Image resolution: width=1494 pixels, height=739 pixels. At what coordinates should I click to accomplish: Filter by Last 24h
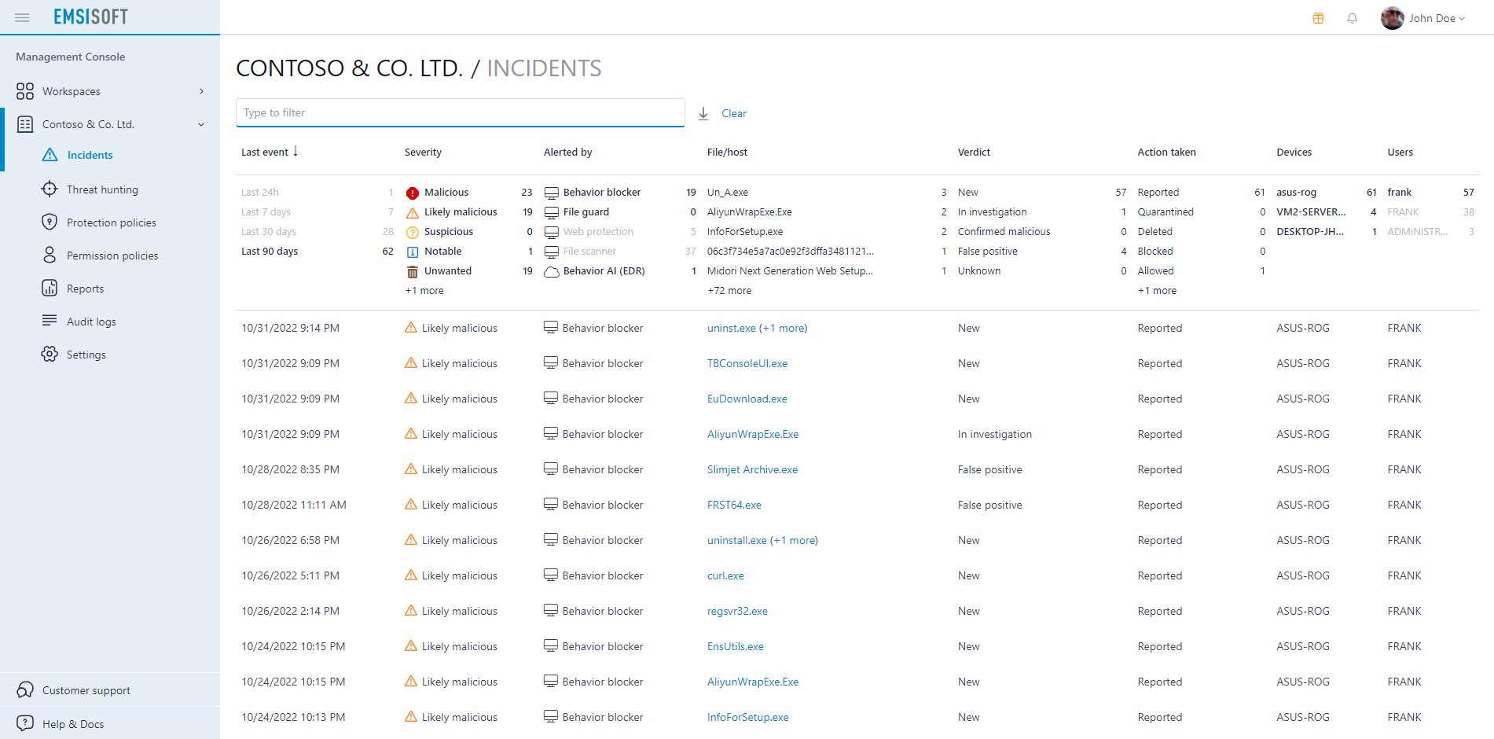tap(260, 192)
